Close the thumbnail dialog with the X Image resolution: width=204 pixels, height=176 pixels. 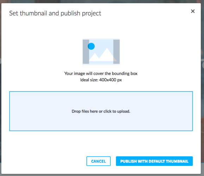[193, 11]
